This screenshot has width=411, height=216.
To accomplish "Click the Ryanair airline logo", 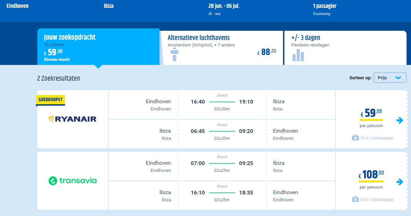I will pos(73,119).
